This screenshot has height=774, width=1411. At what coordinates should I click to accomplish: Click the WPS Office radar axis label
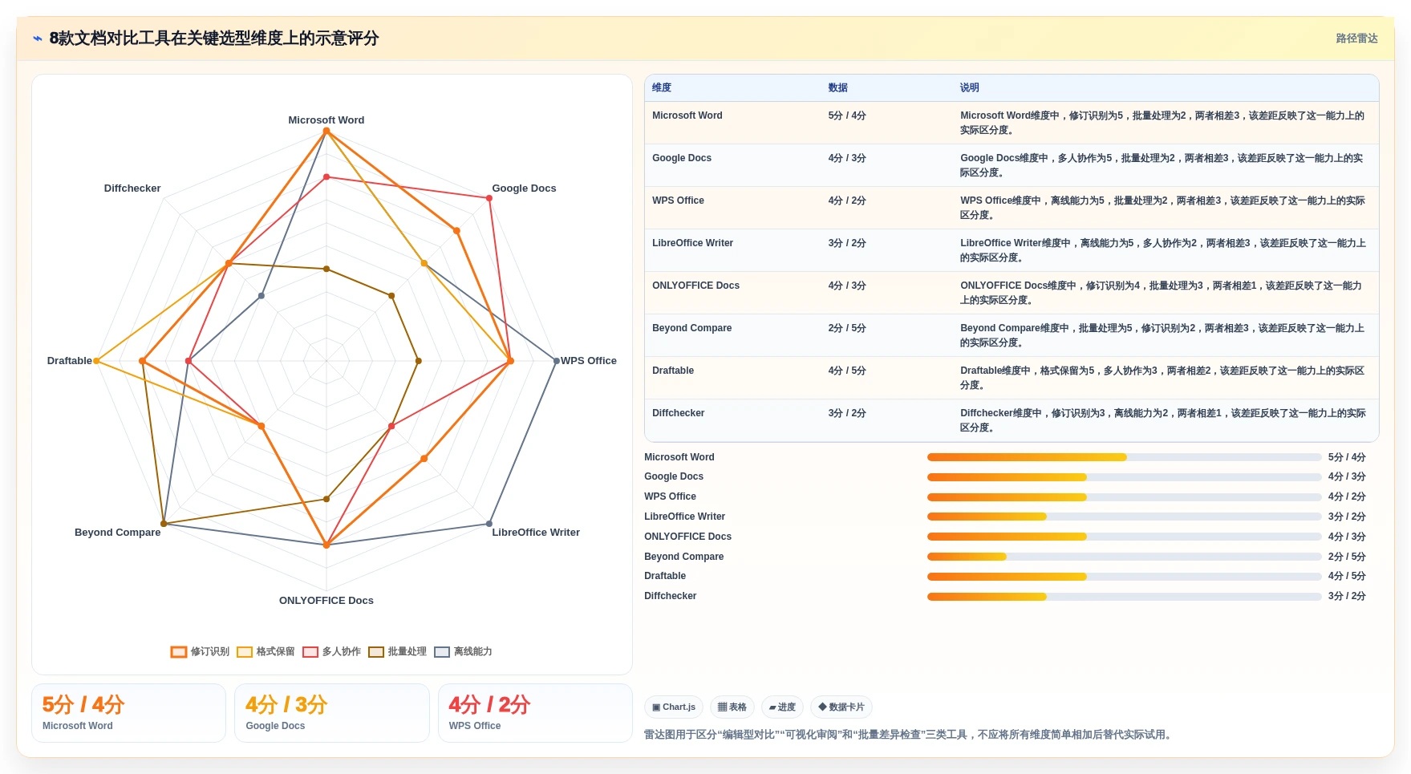(589, 361)
